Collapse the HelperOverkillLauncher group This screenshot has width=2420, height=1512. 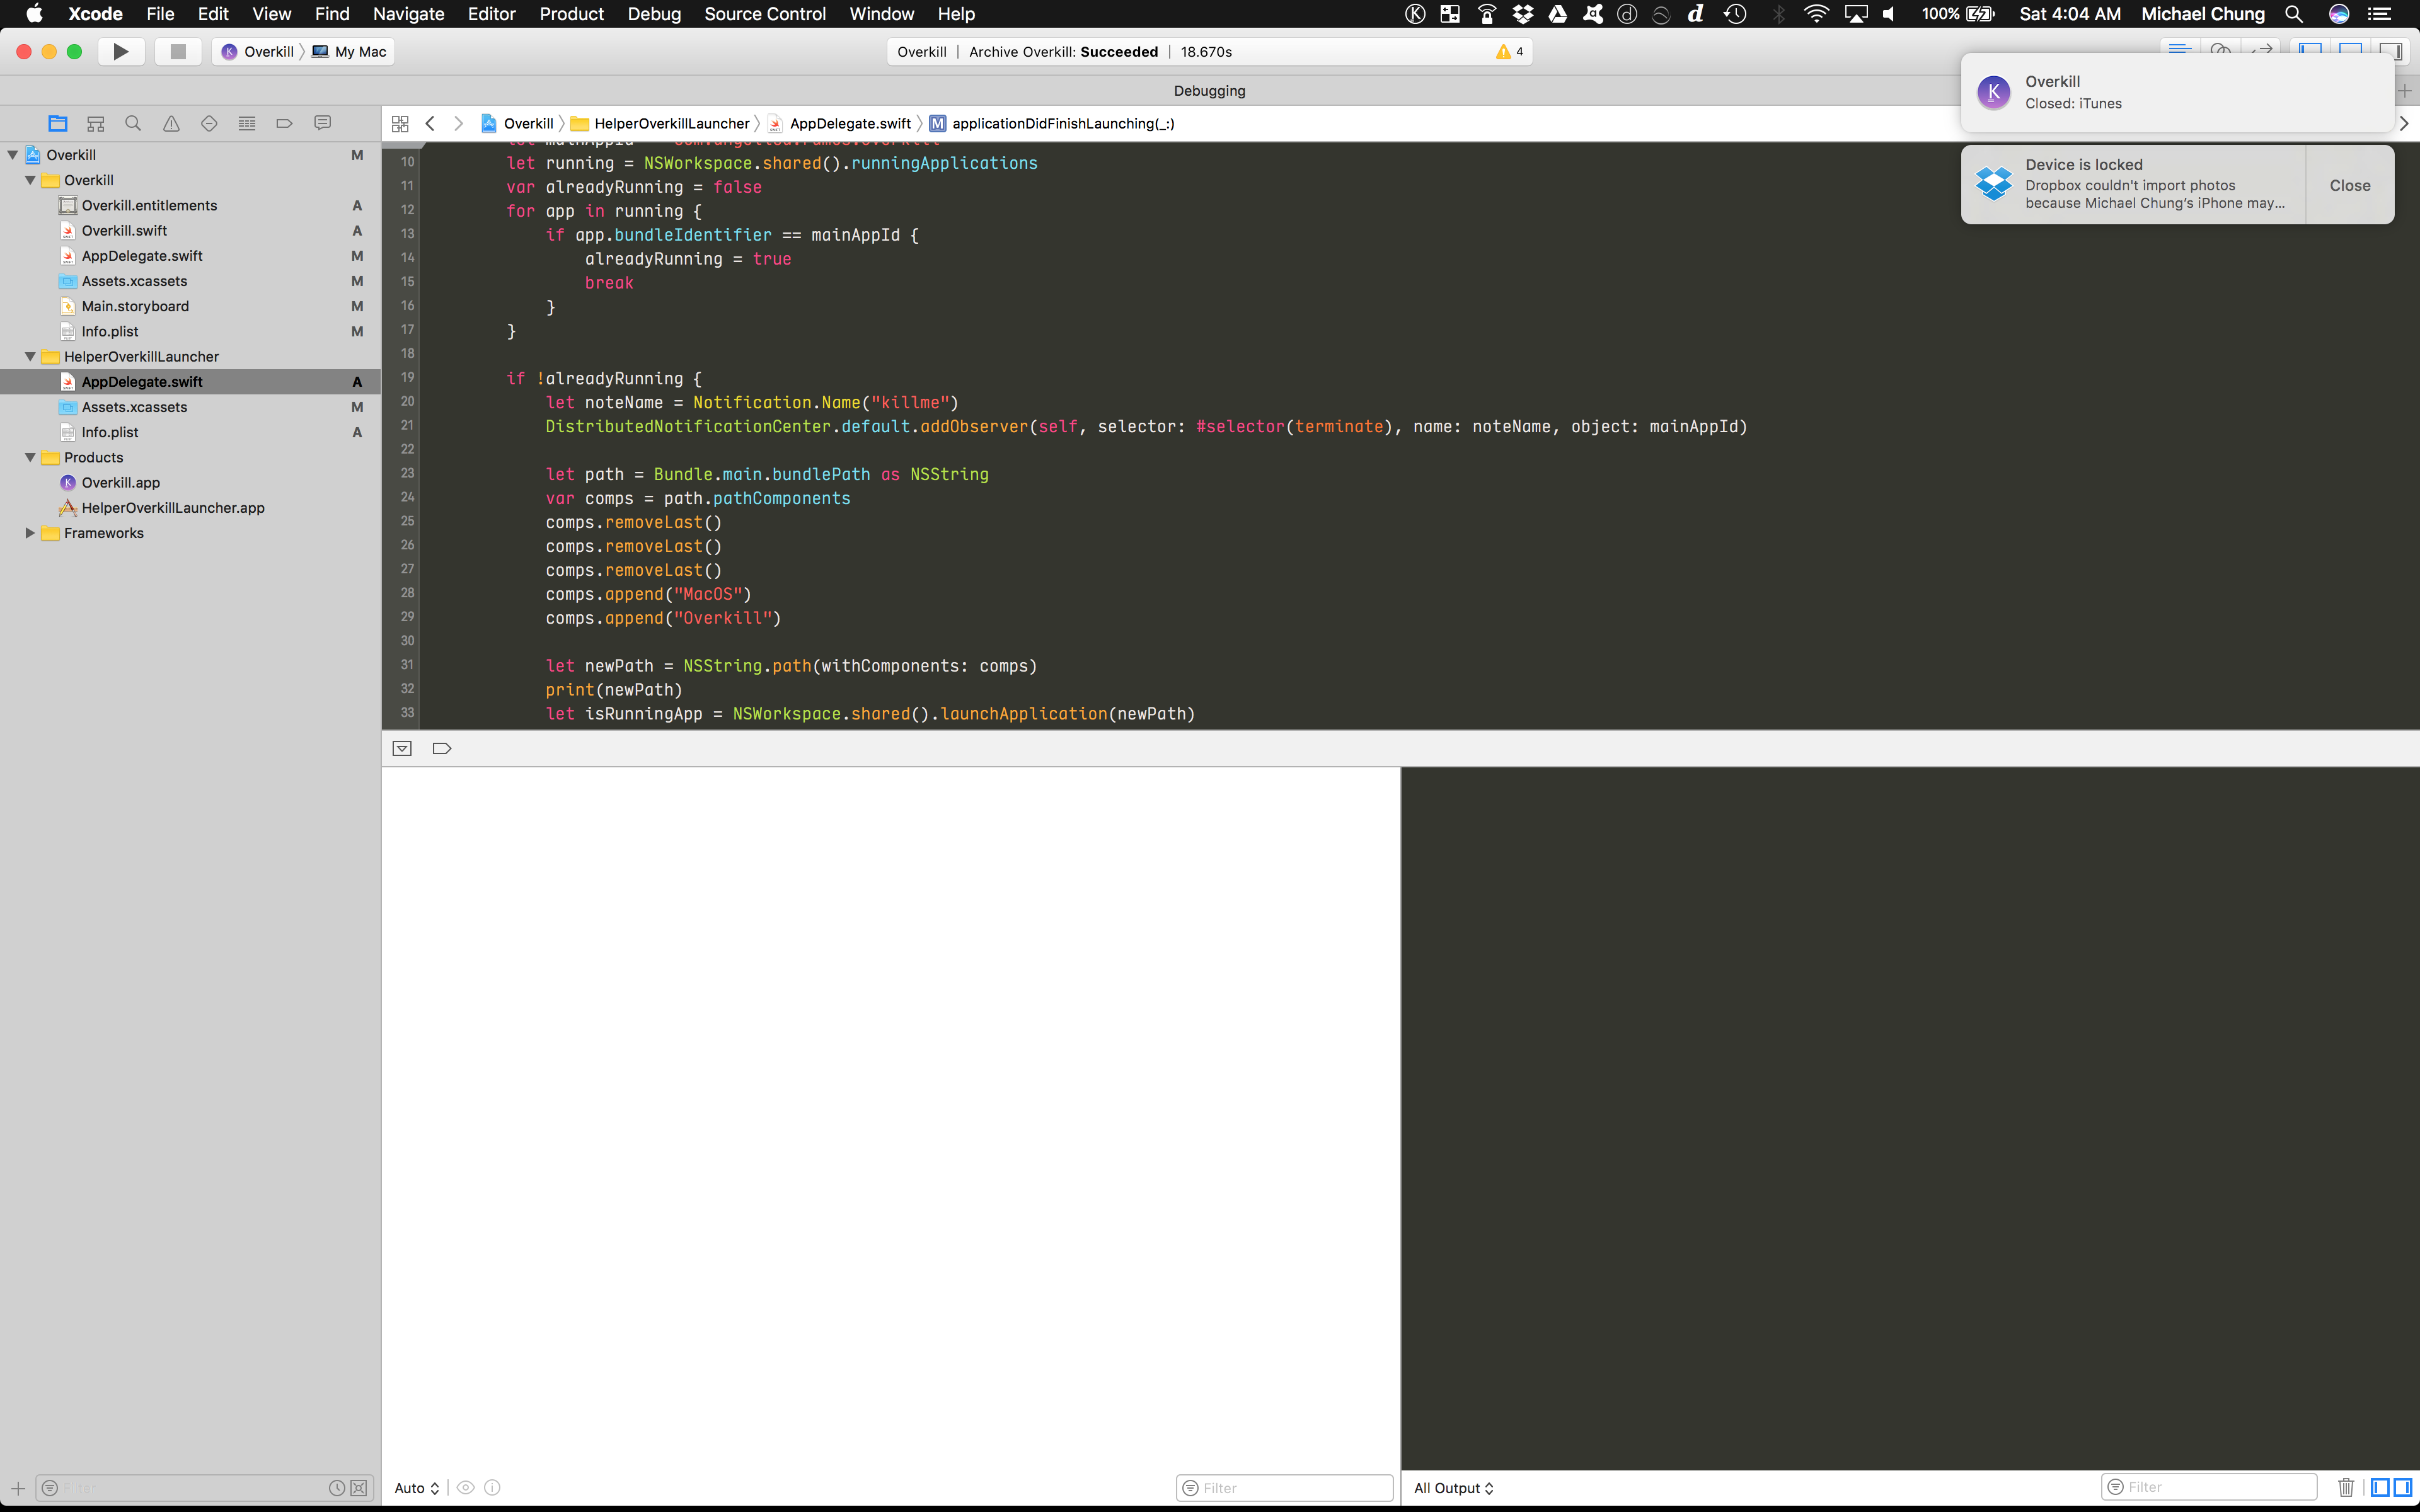[x=30, y=356]
